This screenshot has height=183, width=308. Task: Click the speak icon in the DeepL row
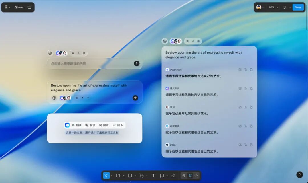pyautogui.click(x=246, y=145)
